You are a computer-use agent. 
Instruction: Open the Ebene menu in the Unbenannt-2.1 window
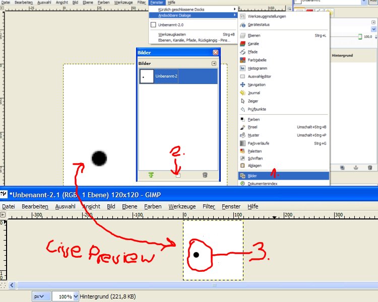click(130, 206)
